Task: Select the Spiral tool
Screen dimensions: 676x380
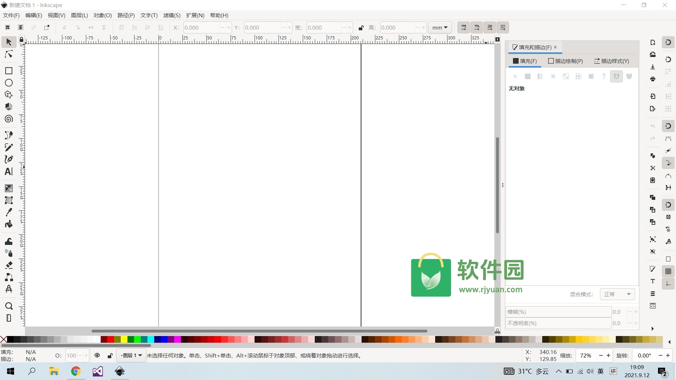Action: point(9,119)
